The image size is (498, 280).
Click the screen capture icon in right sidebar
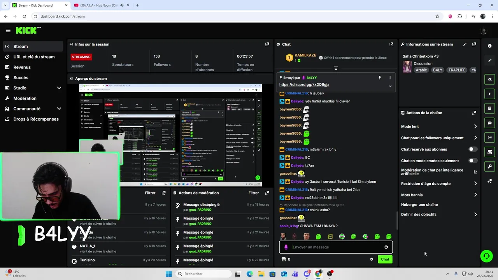point(489,79)
